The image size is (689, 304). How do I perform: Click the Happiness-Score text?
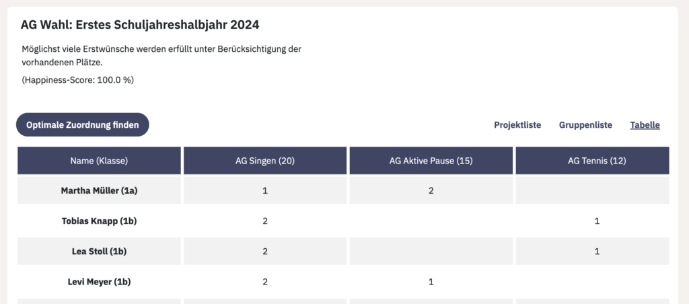point(78,80)
